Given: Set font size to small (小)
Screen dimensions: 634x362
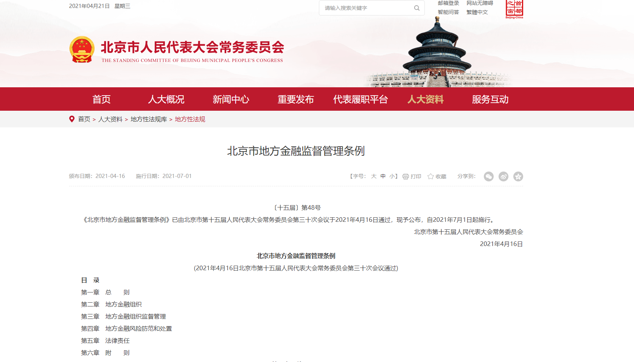Looking at the screenshot, I should (392, 176).
